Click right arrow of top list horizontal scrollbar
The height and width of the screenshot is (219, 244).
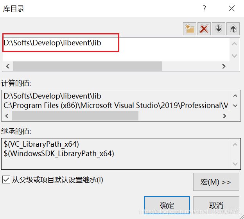[x=224, y=66]
